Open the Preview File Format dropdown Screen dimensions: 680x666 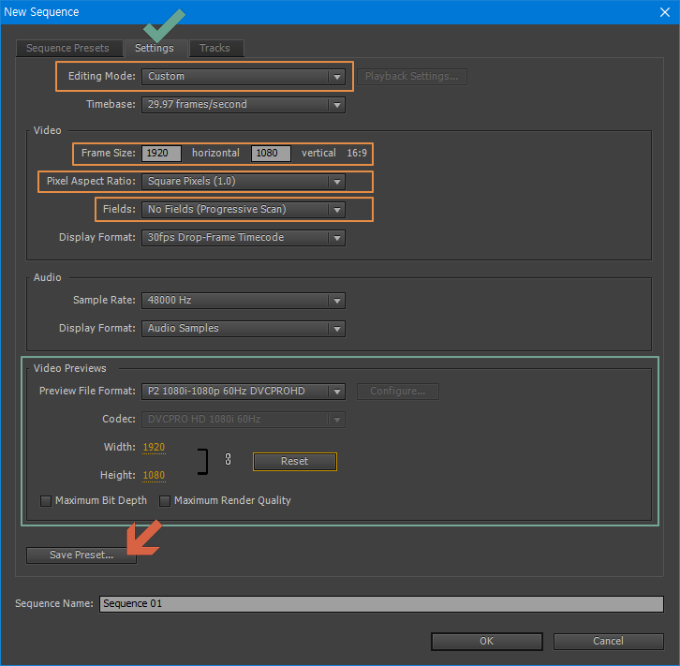[x=244, y=392]
